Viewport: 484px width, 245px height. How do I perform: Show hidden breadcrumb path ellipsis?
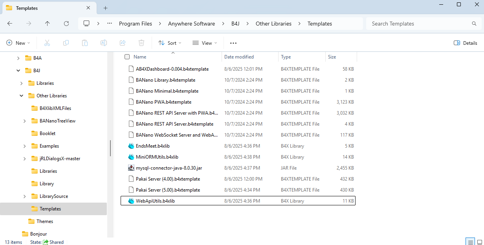[110, 24]
